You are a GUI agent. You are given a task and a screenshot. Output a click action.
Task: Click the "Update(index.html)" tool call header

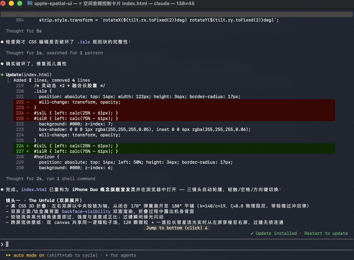29,75
